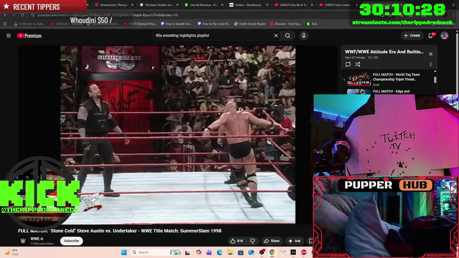Subscribe to the WWE channel
The image size is (459, 258).
[71, 241]
